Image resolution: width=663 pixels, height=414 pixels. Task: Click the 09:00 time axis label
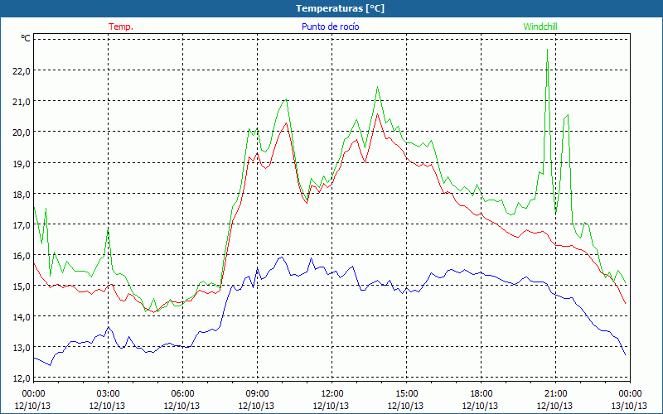(x=257, y=394)
